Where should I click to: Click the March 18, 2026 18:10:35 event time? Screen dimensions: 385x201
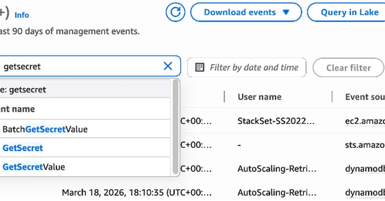coord(136,193)
